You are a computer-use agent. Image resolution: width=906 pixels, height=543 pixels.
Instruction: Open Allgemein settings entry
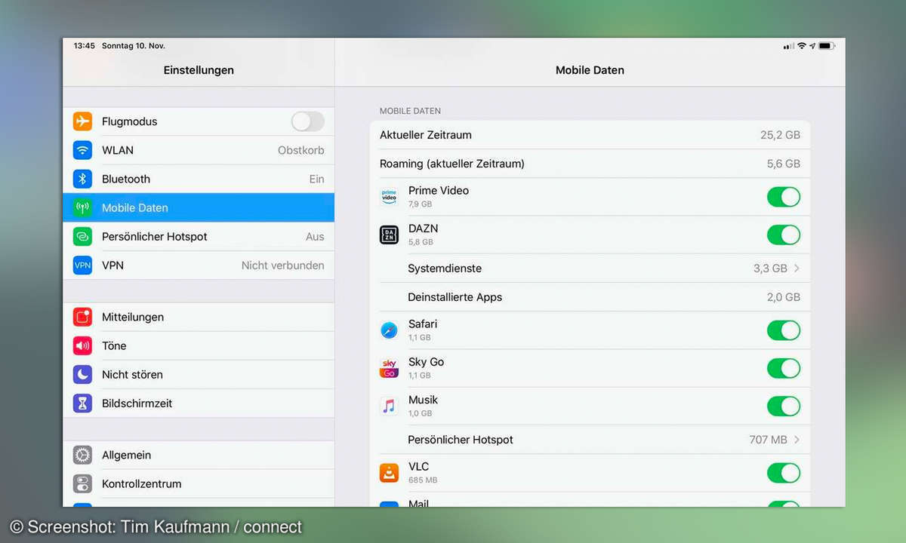pyautogui.click(x=199, y=455)
